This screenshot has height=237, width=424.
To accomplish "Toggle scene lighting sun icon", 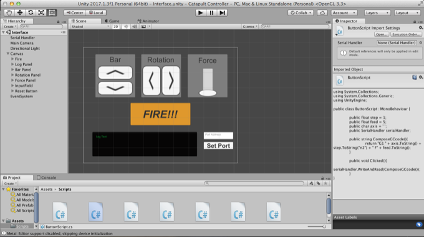I will click(126, 27).
